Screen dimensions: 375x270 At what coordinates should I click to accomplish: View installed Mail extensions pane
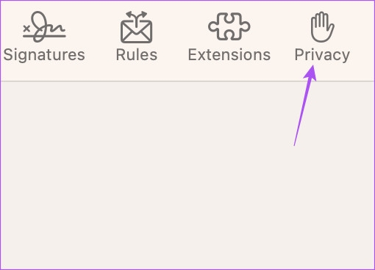click(x=229, y=37)
